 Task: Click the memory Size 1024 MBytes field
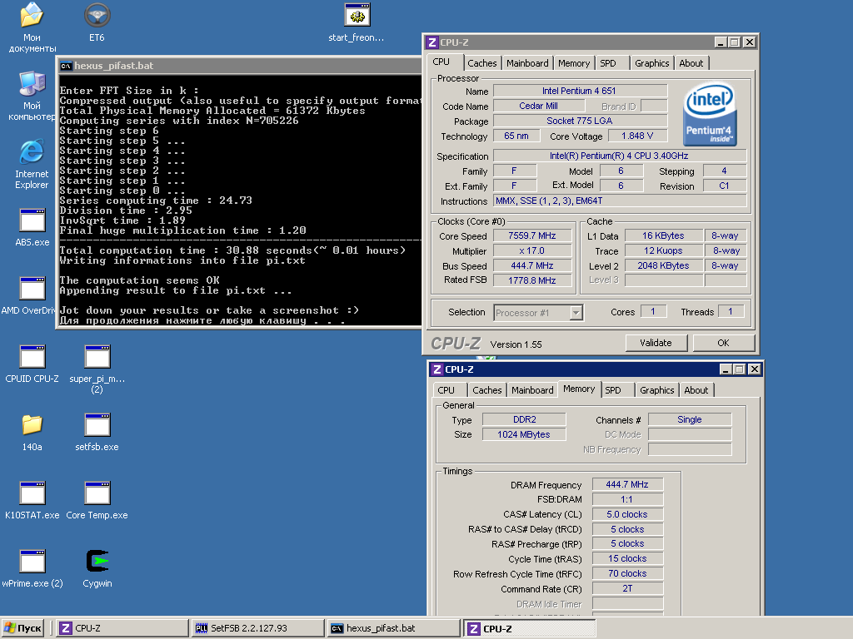click(x=525, y=434)
